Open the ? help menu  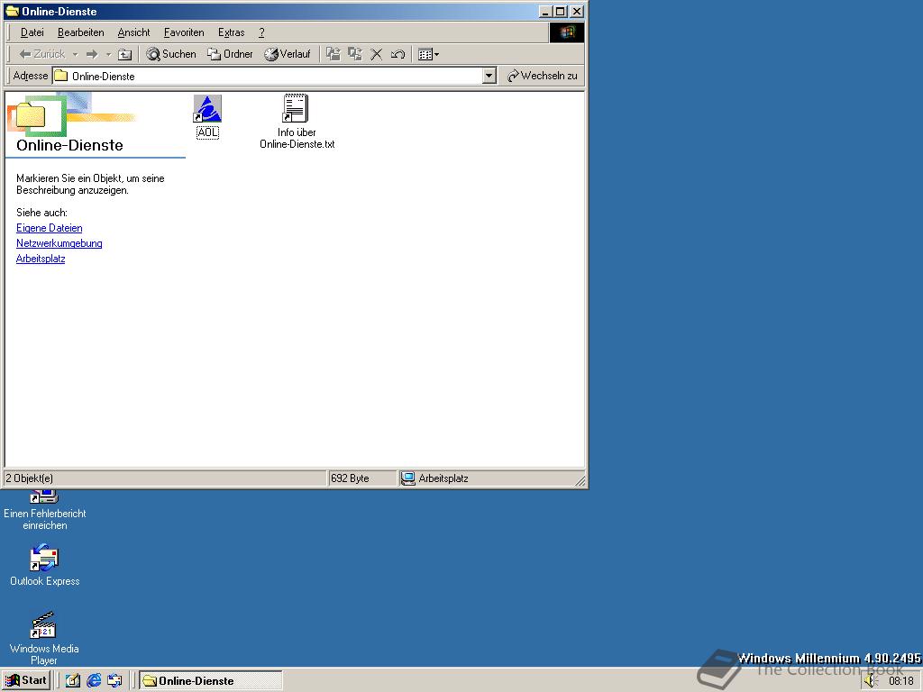(261, 32)
